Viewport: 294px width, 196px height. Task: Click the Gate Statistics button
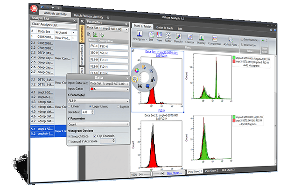(250, 40)
